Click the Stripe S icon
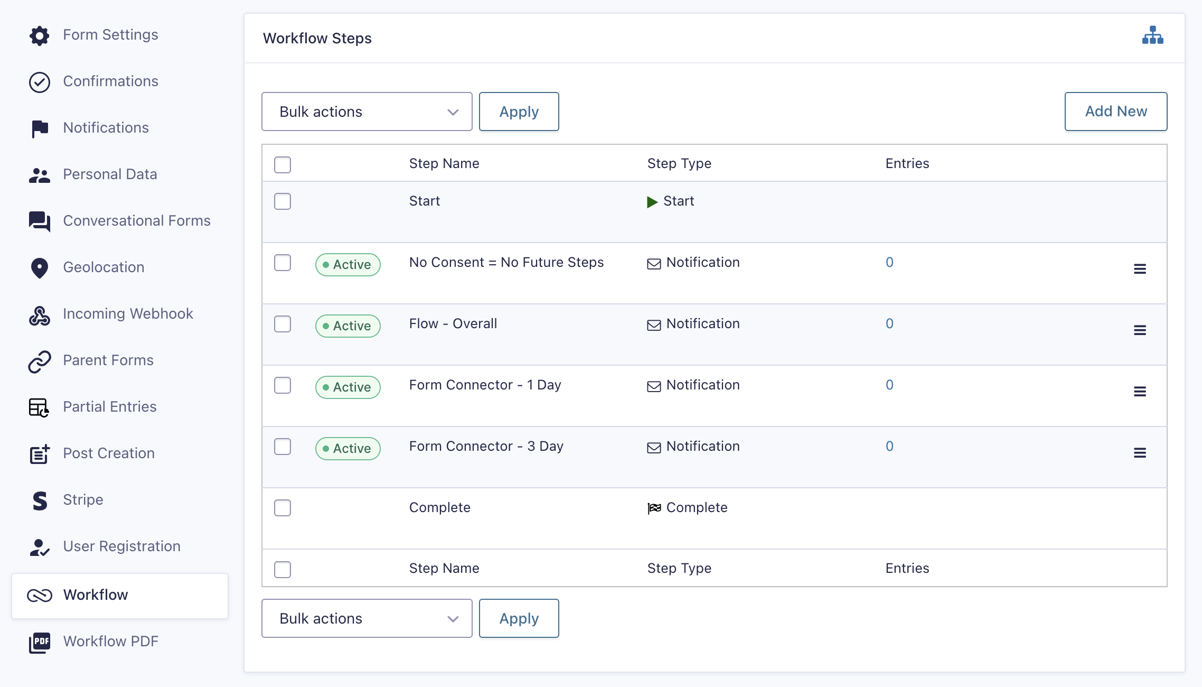 (x=40, y=500)
